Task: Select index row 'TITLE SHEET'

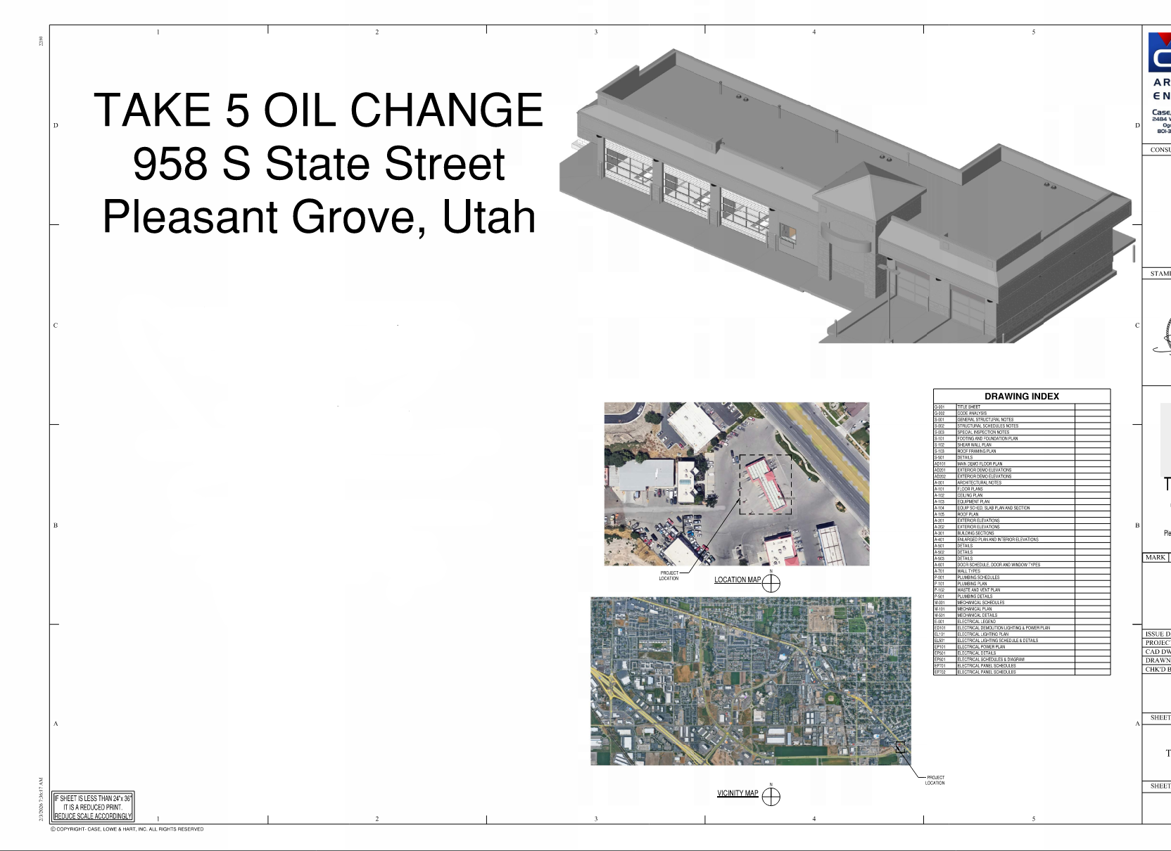Action: pyautogui.click(x=1022, y=407)
